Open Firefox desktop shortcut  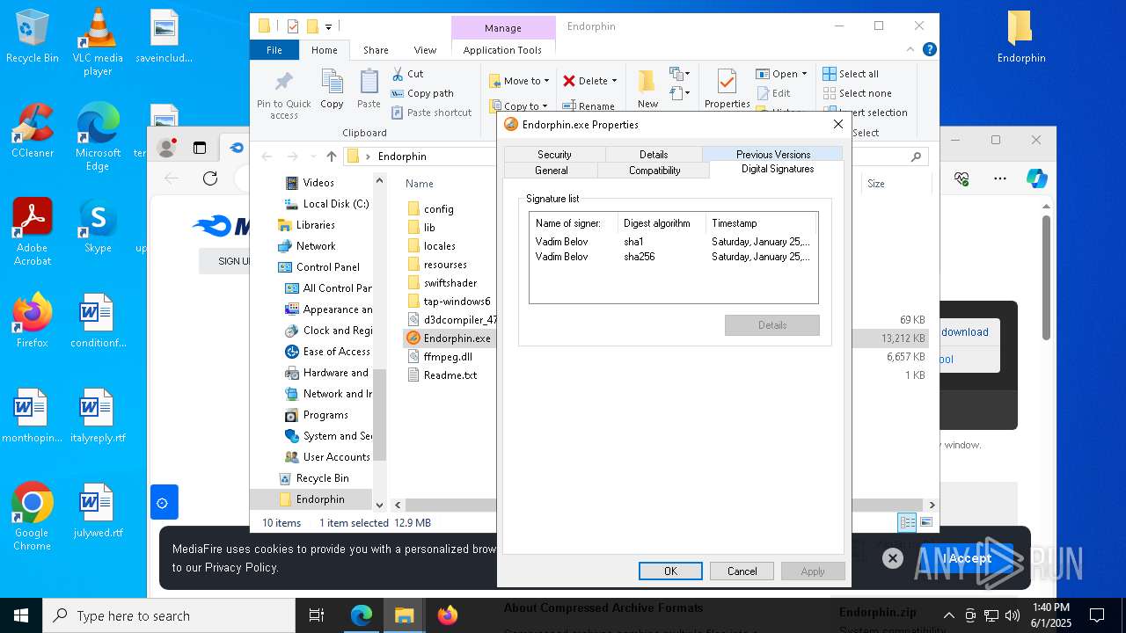(33, 320)
